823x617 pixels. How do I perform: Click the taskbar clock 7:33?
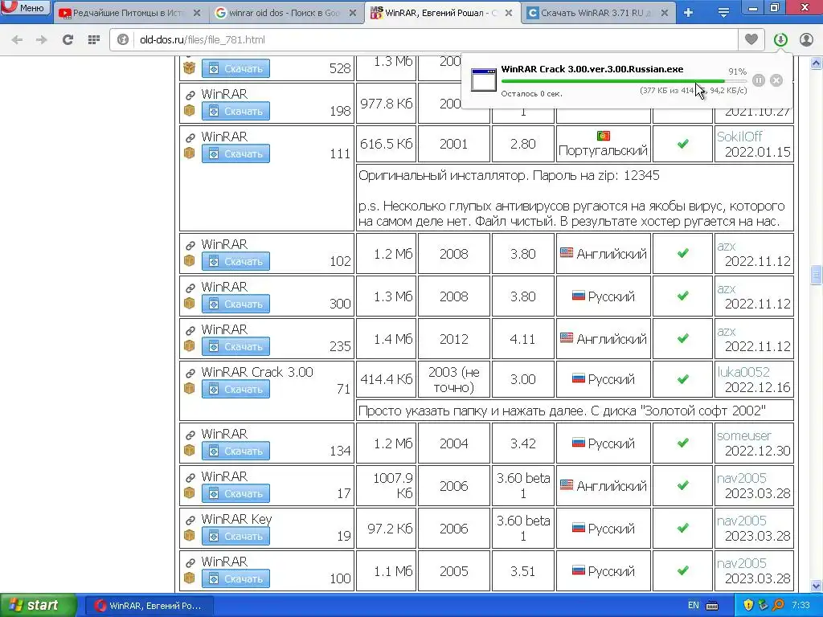pos(801,605)
